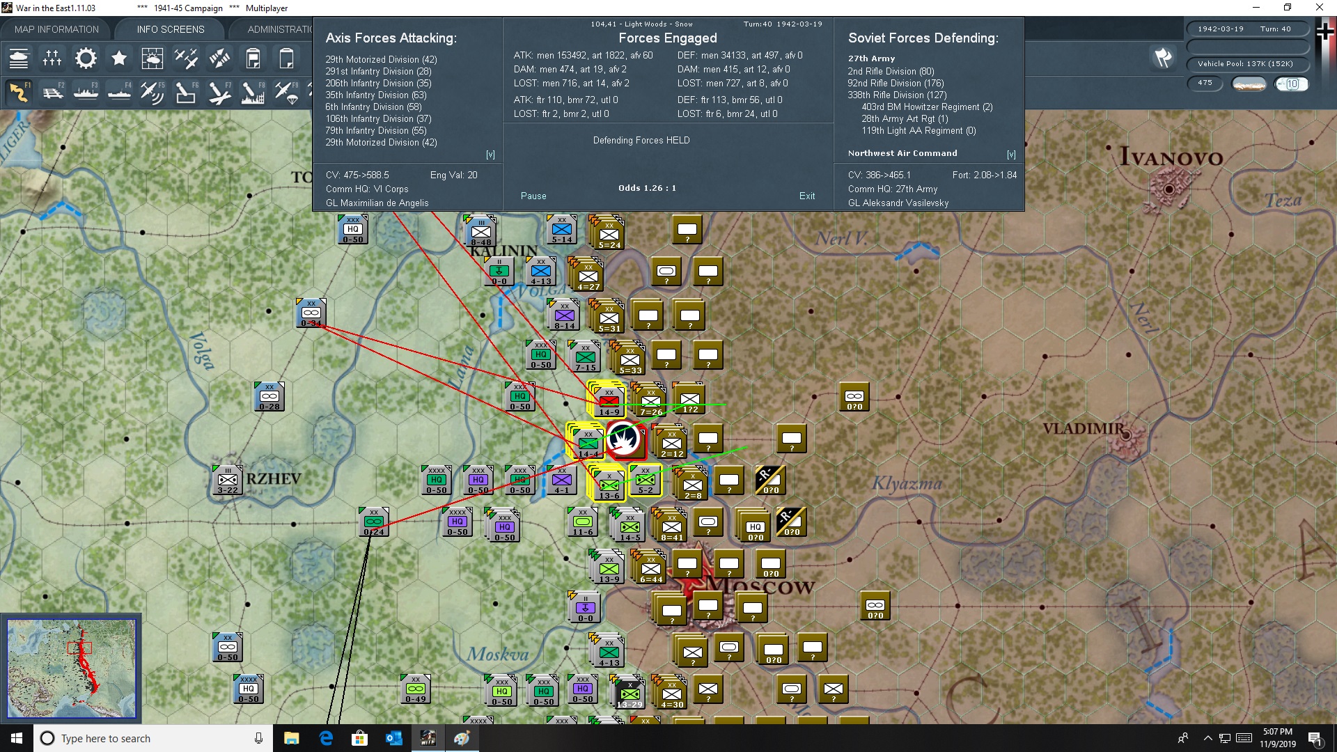
Task: Click 2nd Rifle Division (80) entry
Action: coord(891,72)
